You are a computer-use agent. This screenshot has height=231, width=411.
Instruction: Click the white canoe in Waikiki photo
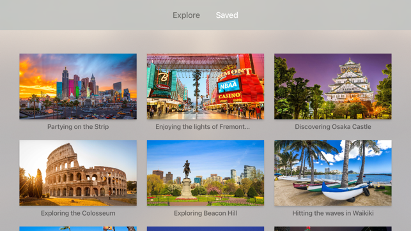point(345,191)
